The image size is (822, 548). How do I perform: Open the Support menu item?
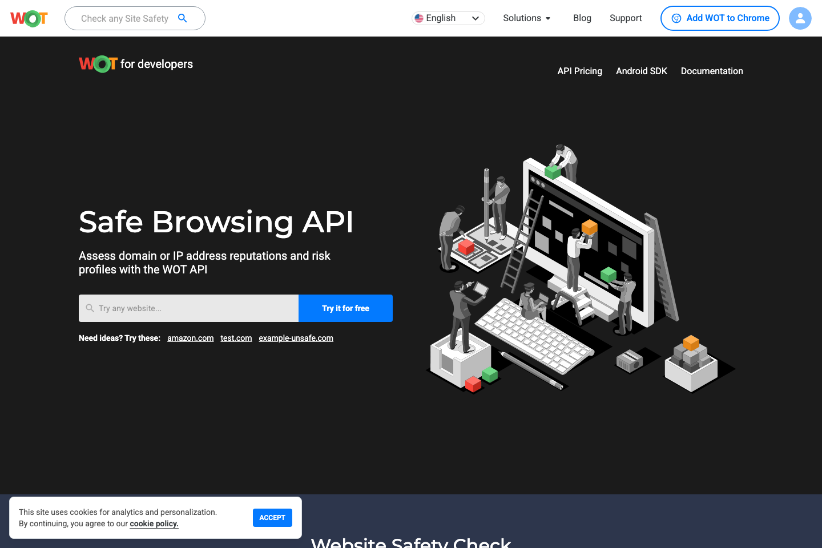(x=626, y=18)
